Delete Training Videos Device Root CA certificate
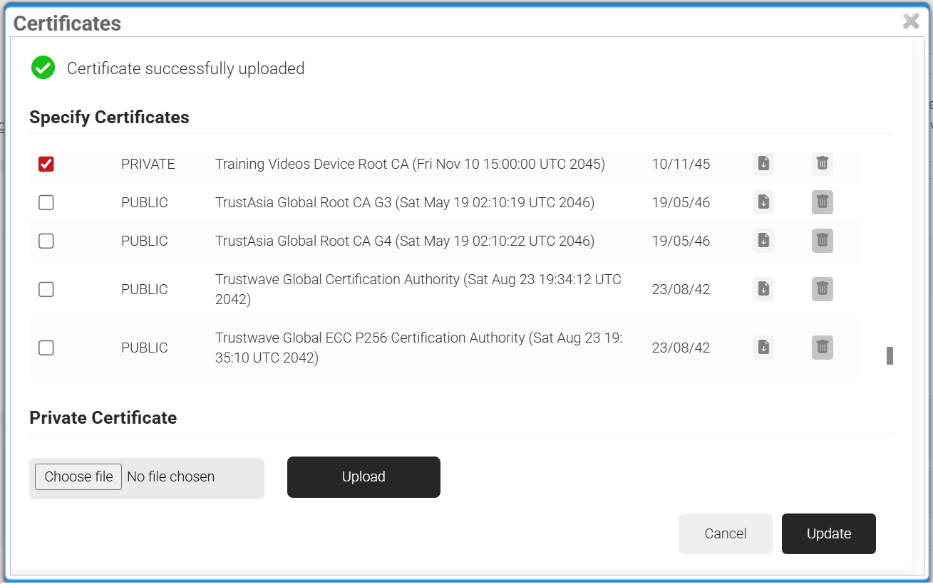 pos(822,164)
